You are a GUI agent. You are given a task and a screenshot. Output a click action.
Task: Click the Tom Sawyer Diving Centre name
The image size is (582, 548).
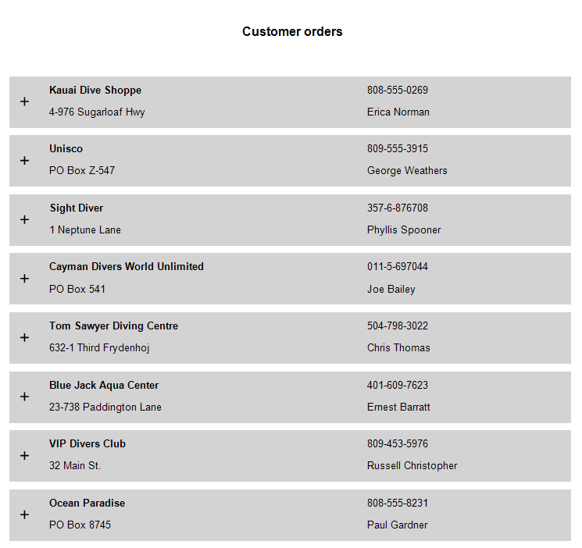[x=113, y=326]
